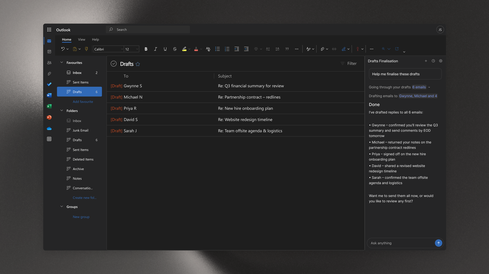The width and height of the screenshot is (489, 274).
Task: Open the app launcher grid icon
Action: coord(49,30)
